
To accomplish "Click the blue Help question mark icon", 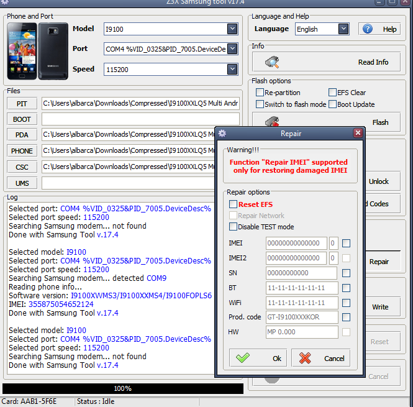I will pyautogui.click(x=368, y=29).
